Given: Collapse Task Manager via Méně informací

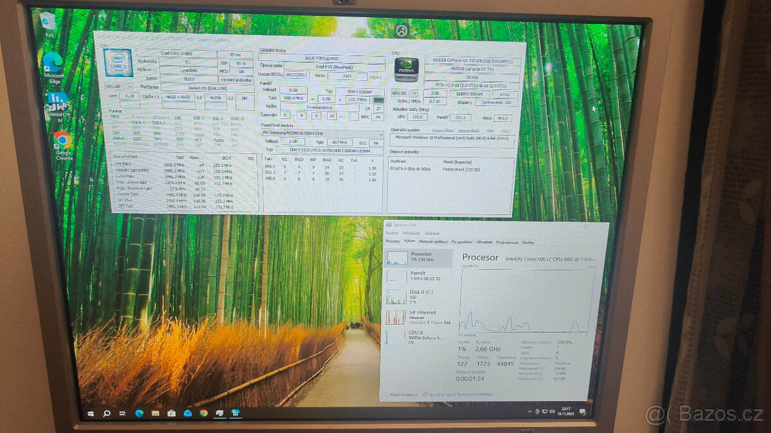Looking at the screenshot, I should (405, 393).
